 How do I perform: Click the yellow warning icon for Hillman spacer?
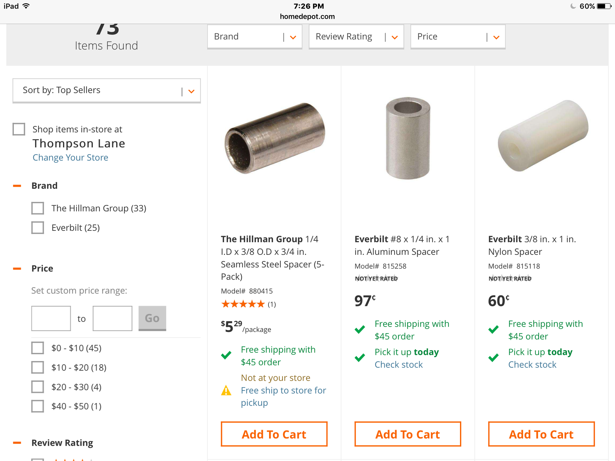(x=226, y=391)
